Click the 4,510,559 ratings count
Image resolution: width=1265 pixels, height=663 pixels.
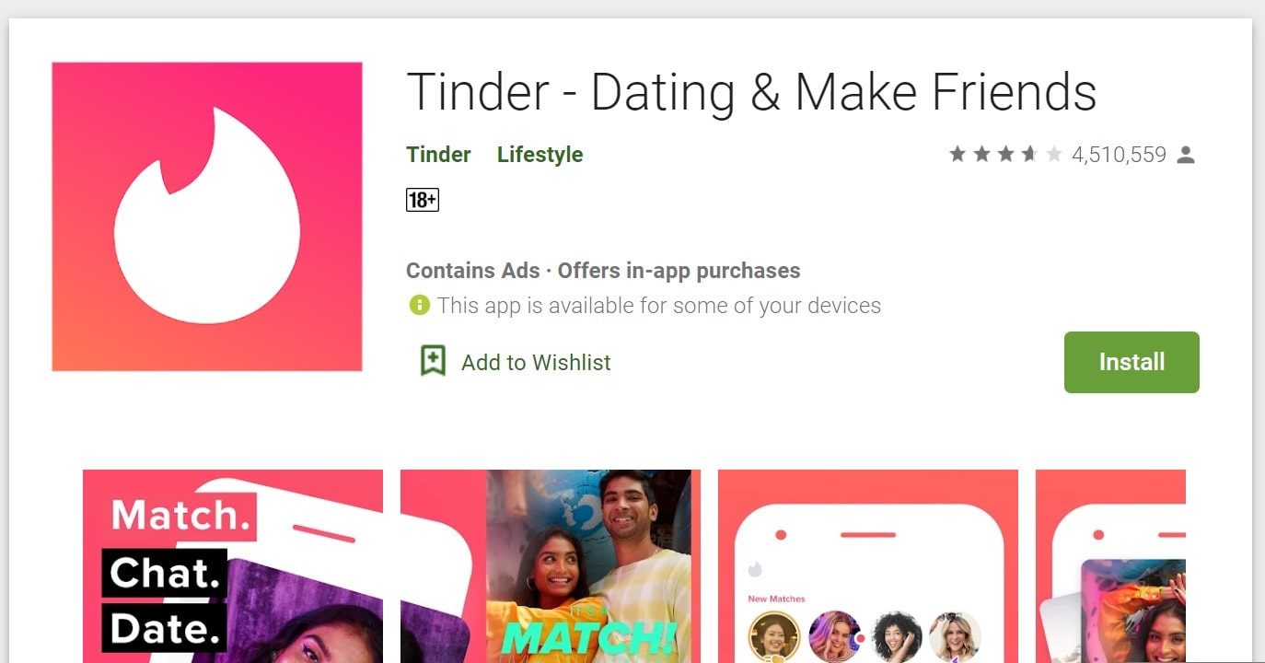(1119, 155)
